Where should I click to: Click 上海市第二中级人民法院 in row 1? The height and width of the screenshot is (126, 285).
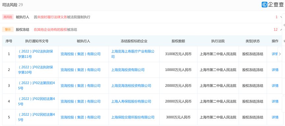coord(218,54)
